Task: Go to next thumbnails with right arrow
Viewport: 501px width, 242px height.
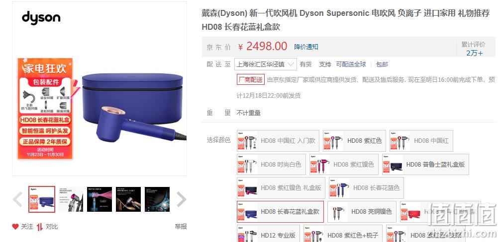Action: [x=181, y=199]
